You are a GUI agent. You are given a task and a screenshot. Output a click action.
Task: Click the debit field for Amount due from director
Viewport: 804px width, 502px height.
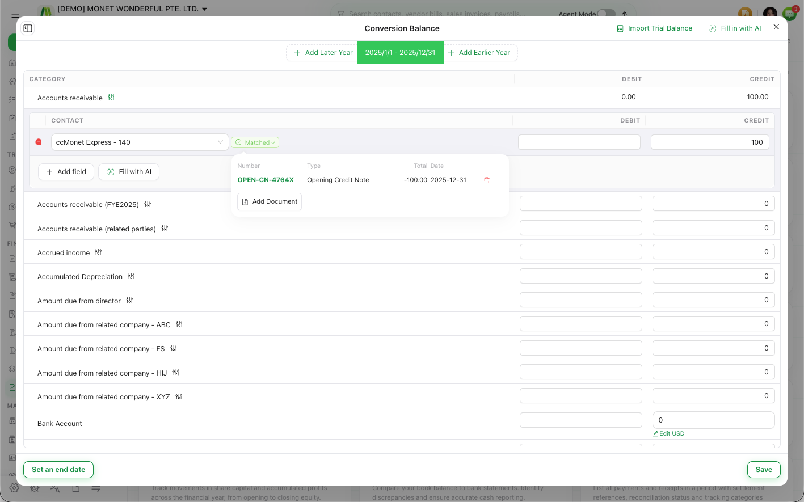tap(581, 300)
